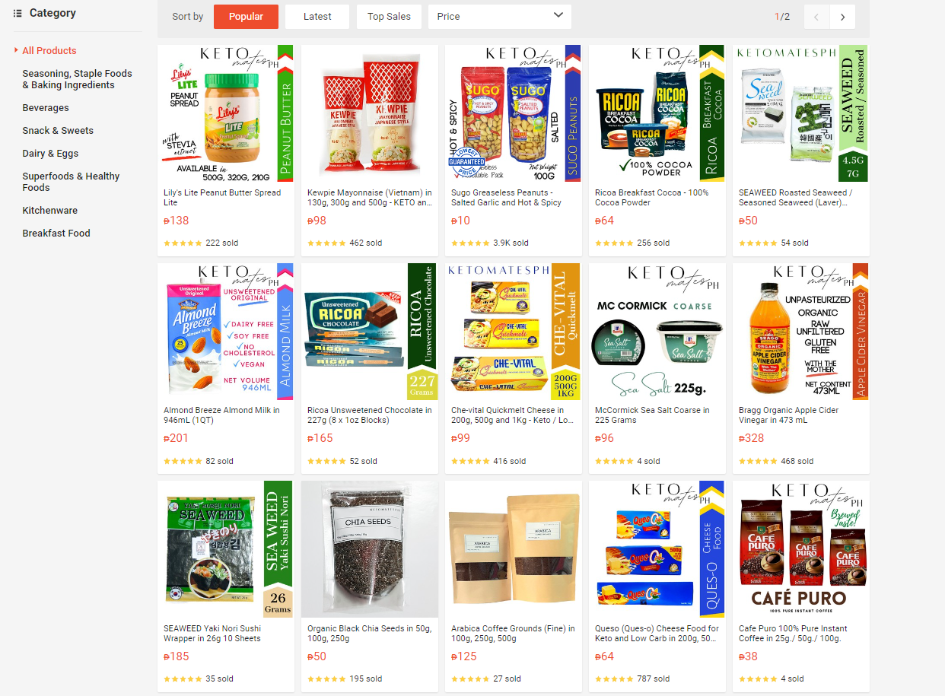Click the Category list icon
945x696 pixels.
[17, 13]
